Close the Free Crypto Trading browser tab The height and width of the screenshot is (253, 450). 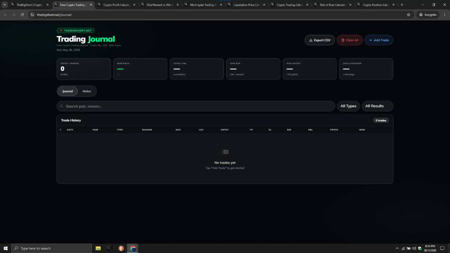coord(91,5)
